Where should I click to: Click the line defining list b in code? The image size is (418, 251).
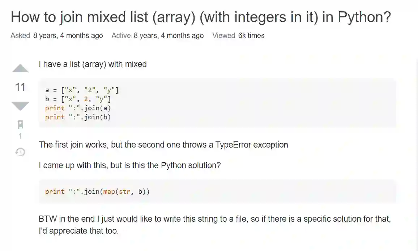pyautogui.click(x=78, y=99)
